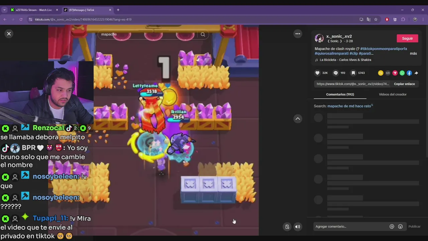Click the browser back arrow
The image size is (428, 241).
tap(5, 19)
